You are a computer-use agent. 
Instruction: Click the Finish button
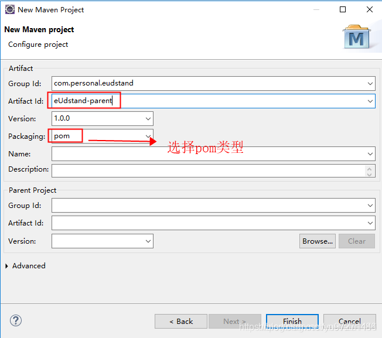point(292,322)
